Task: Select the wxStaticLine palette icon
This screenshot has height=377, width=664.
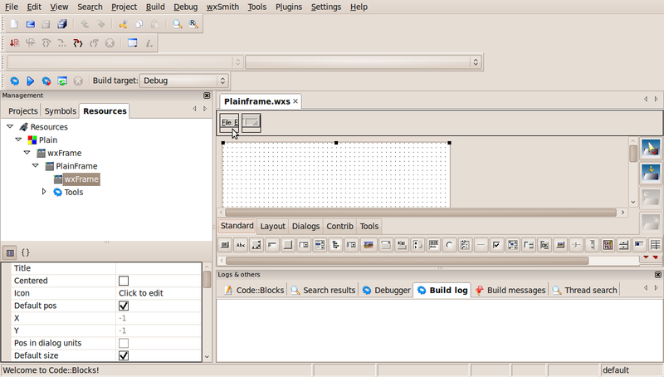Action: tap(481, 244)
